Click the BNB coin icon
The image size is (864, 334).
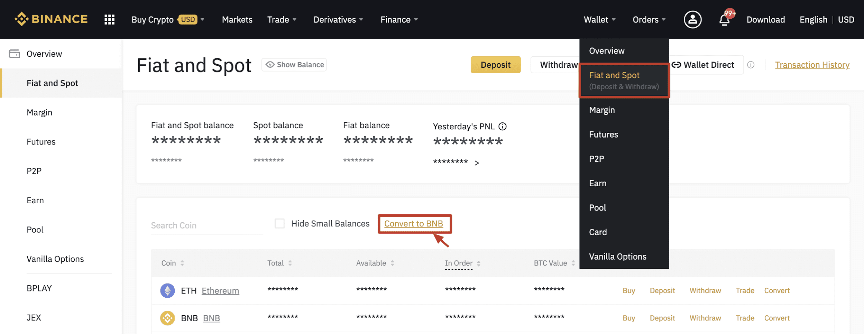167,318
